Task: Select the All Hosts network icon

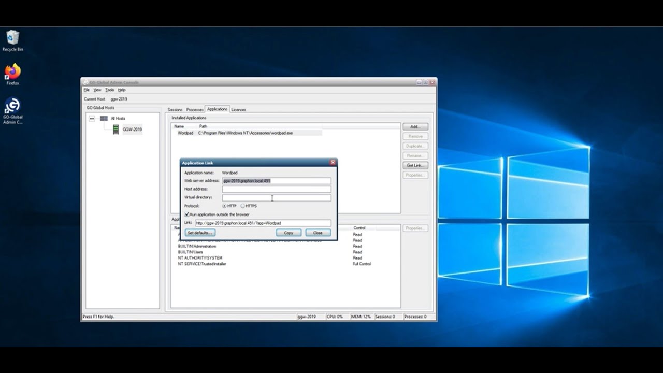Action: (x=104, y=118)
